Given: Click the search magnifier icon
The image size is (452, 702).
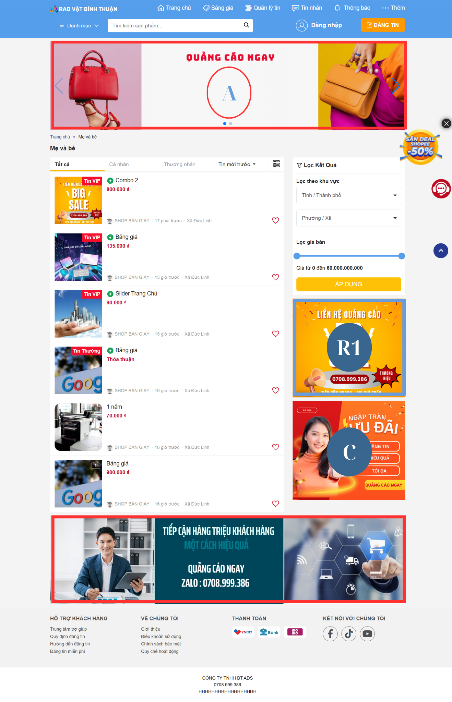Looking at the screenshot, I should point(246,25).
